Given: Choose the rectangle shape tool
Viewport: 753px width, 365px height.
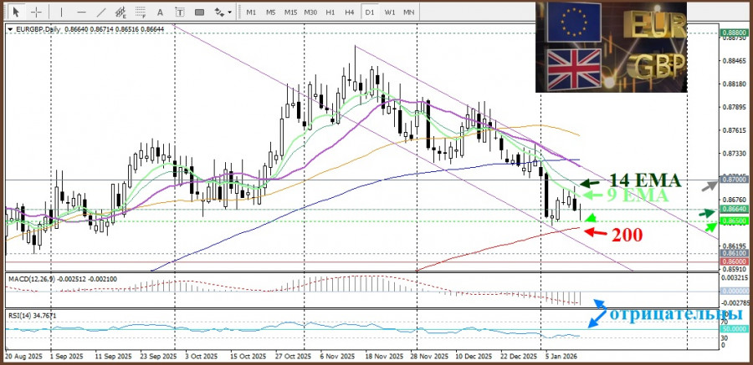Looking at the screenshot, I should point(199,13).
